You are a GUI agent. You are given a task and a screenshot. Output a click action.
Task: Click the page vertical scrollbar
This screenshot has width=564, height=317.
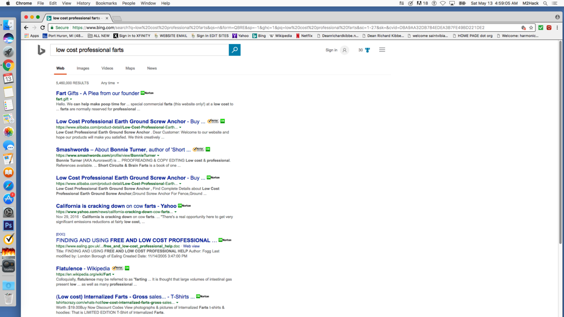point(560,143)
